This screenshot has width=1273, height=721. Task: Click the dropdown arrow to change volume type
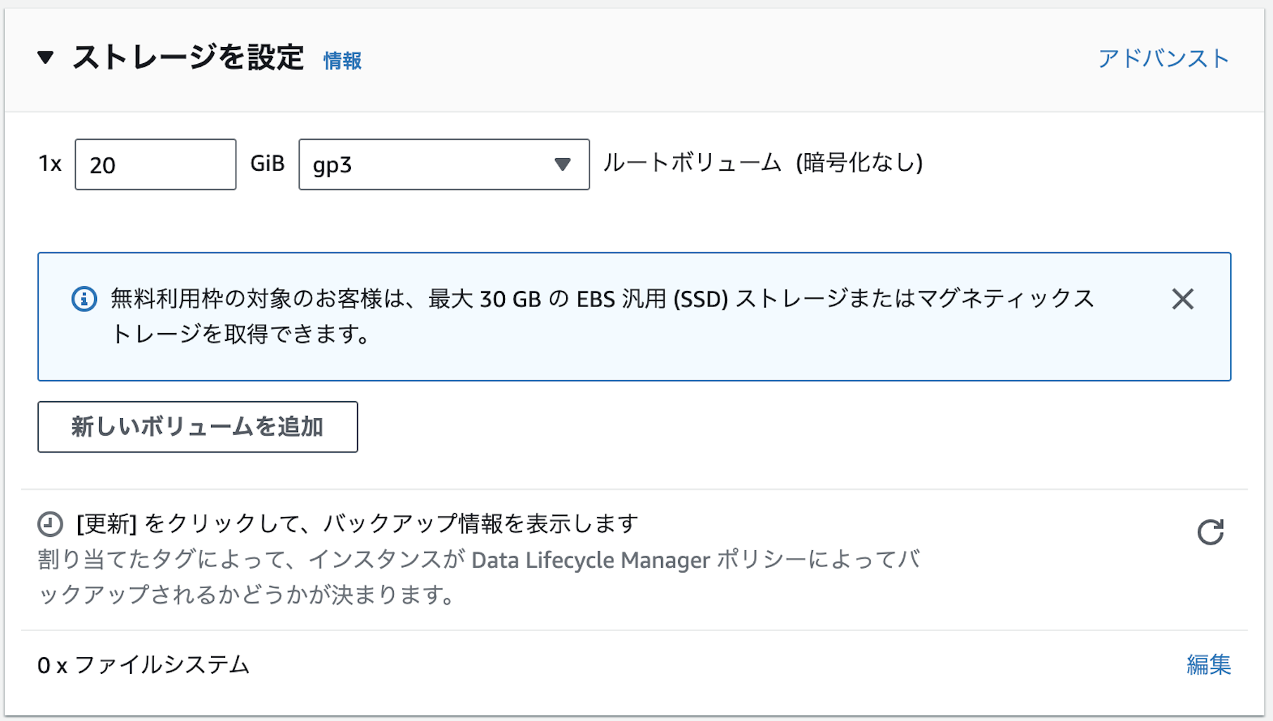(563, 164)
